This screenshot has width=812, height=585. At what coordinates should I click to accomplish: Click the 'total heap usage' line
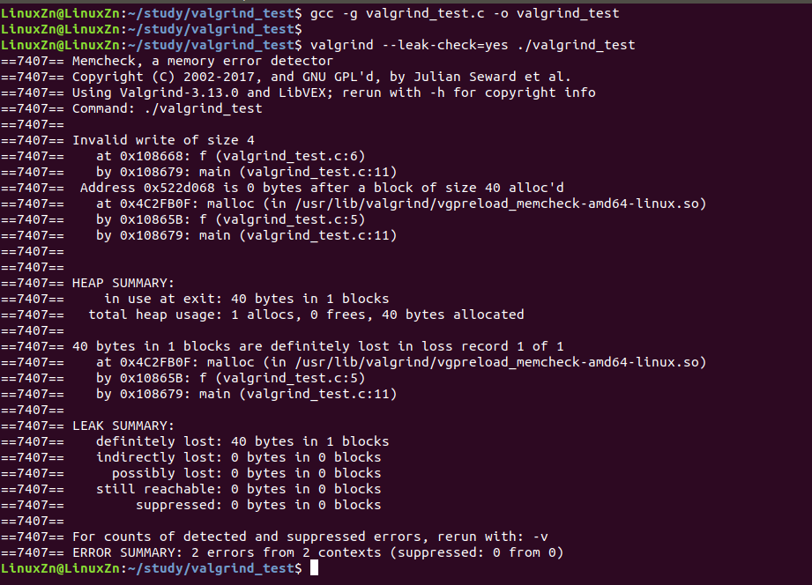coord(306,315)
